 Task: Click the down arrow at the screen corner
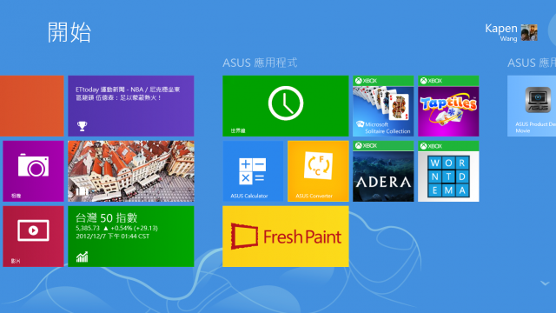click(x=545, y=283)
